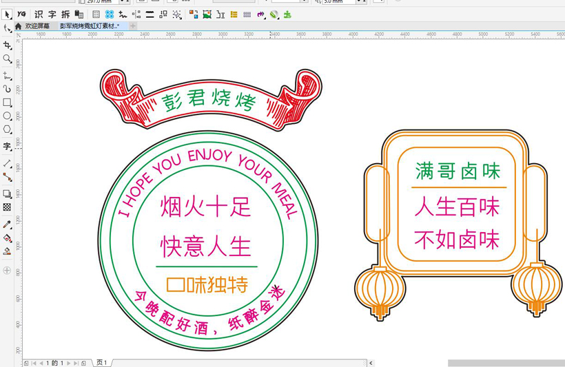This screenshot has height=367, width=565.
Task: Click the squiggle curve plugin icon
Action: (x=123, y=14)
